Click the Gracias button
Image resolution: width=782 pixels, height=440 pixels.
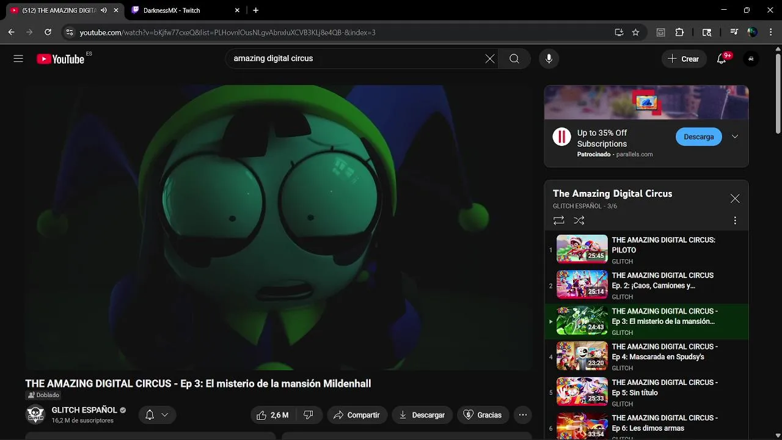(483, 415)
